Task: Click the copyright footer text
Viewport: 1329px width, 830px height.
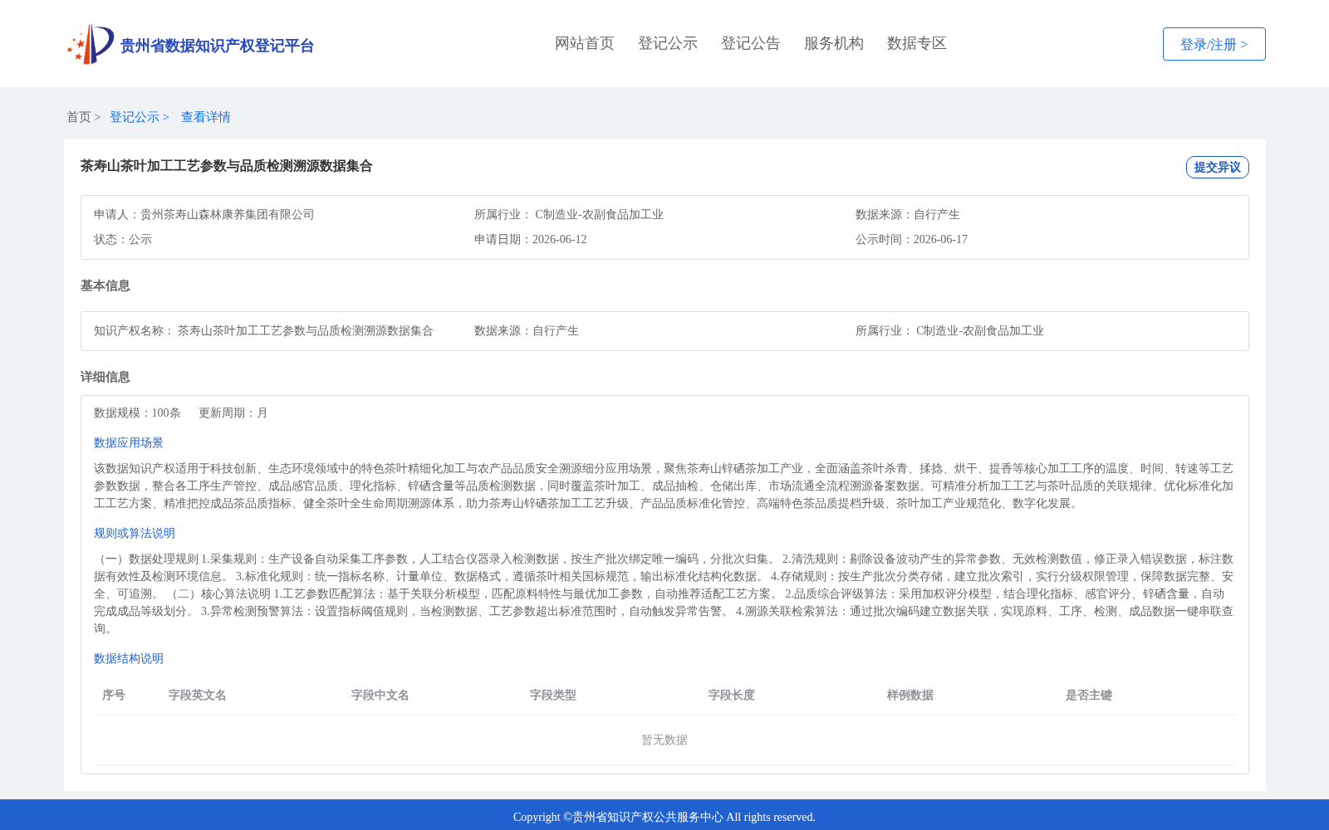Action: point(664,817)
